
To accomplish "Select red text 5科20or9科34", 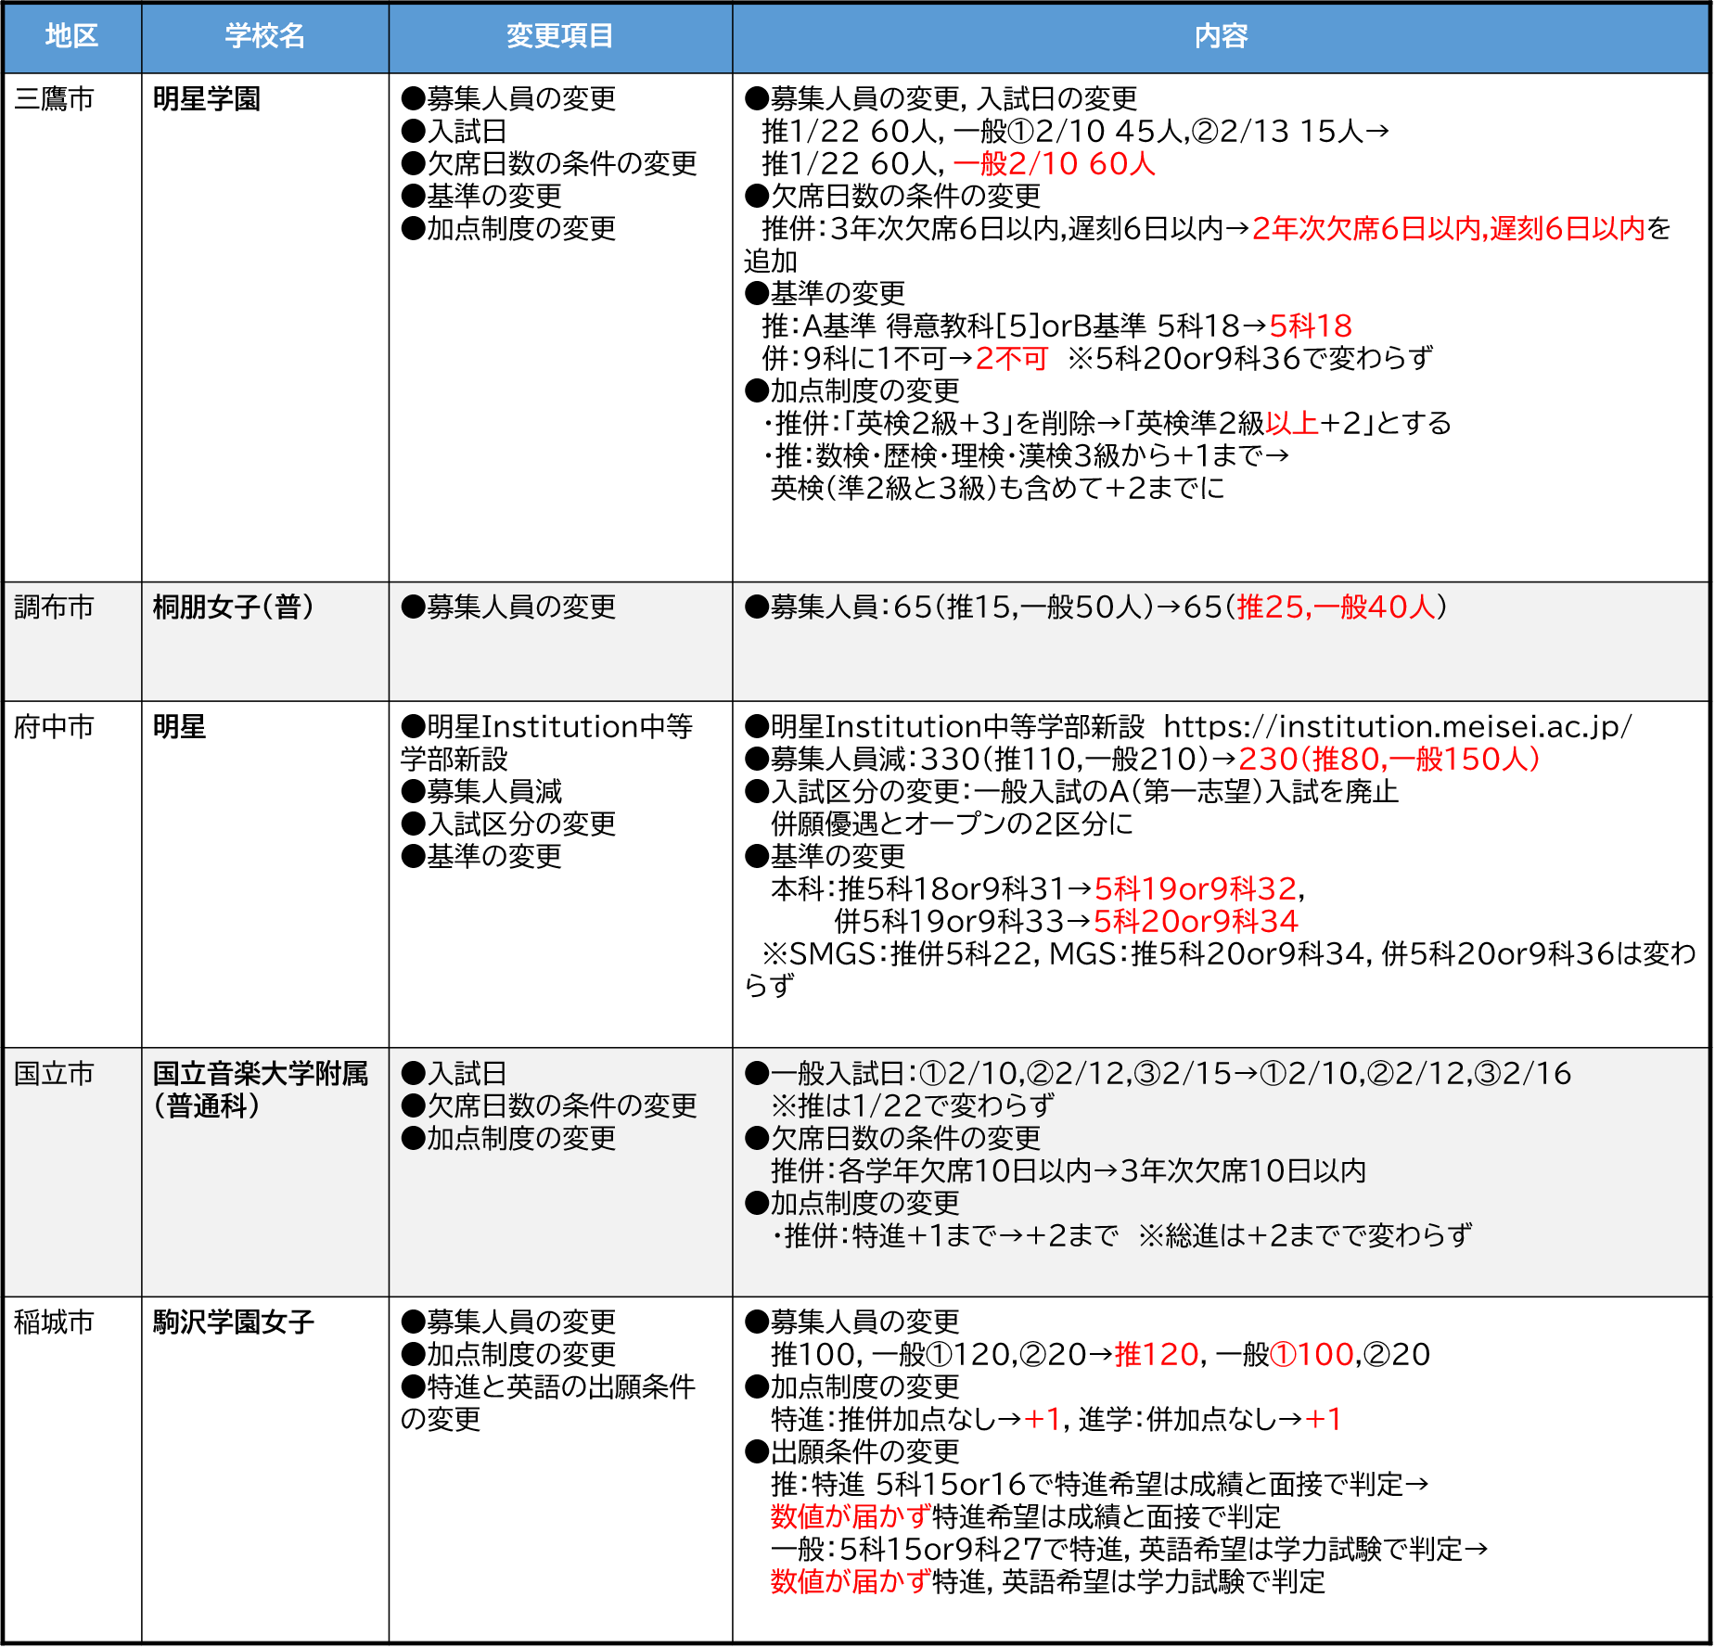I will pos(1195,922).
